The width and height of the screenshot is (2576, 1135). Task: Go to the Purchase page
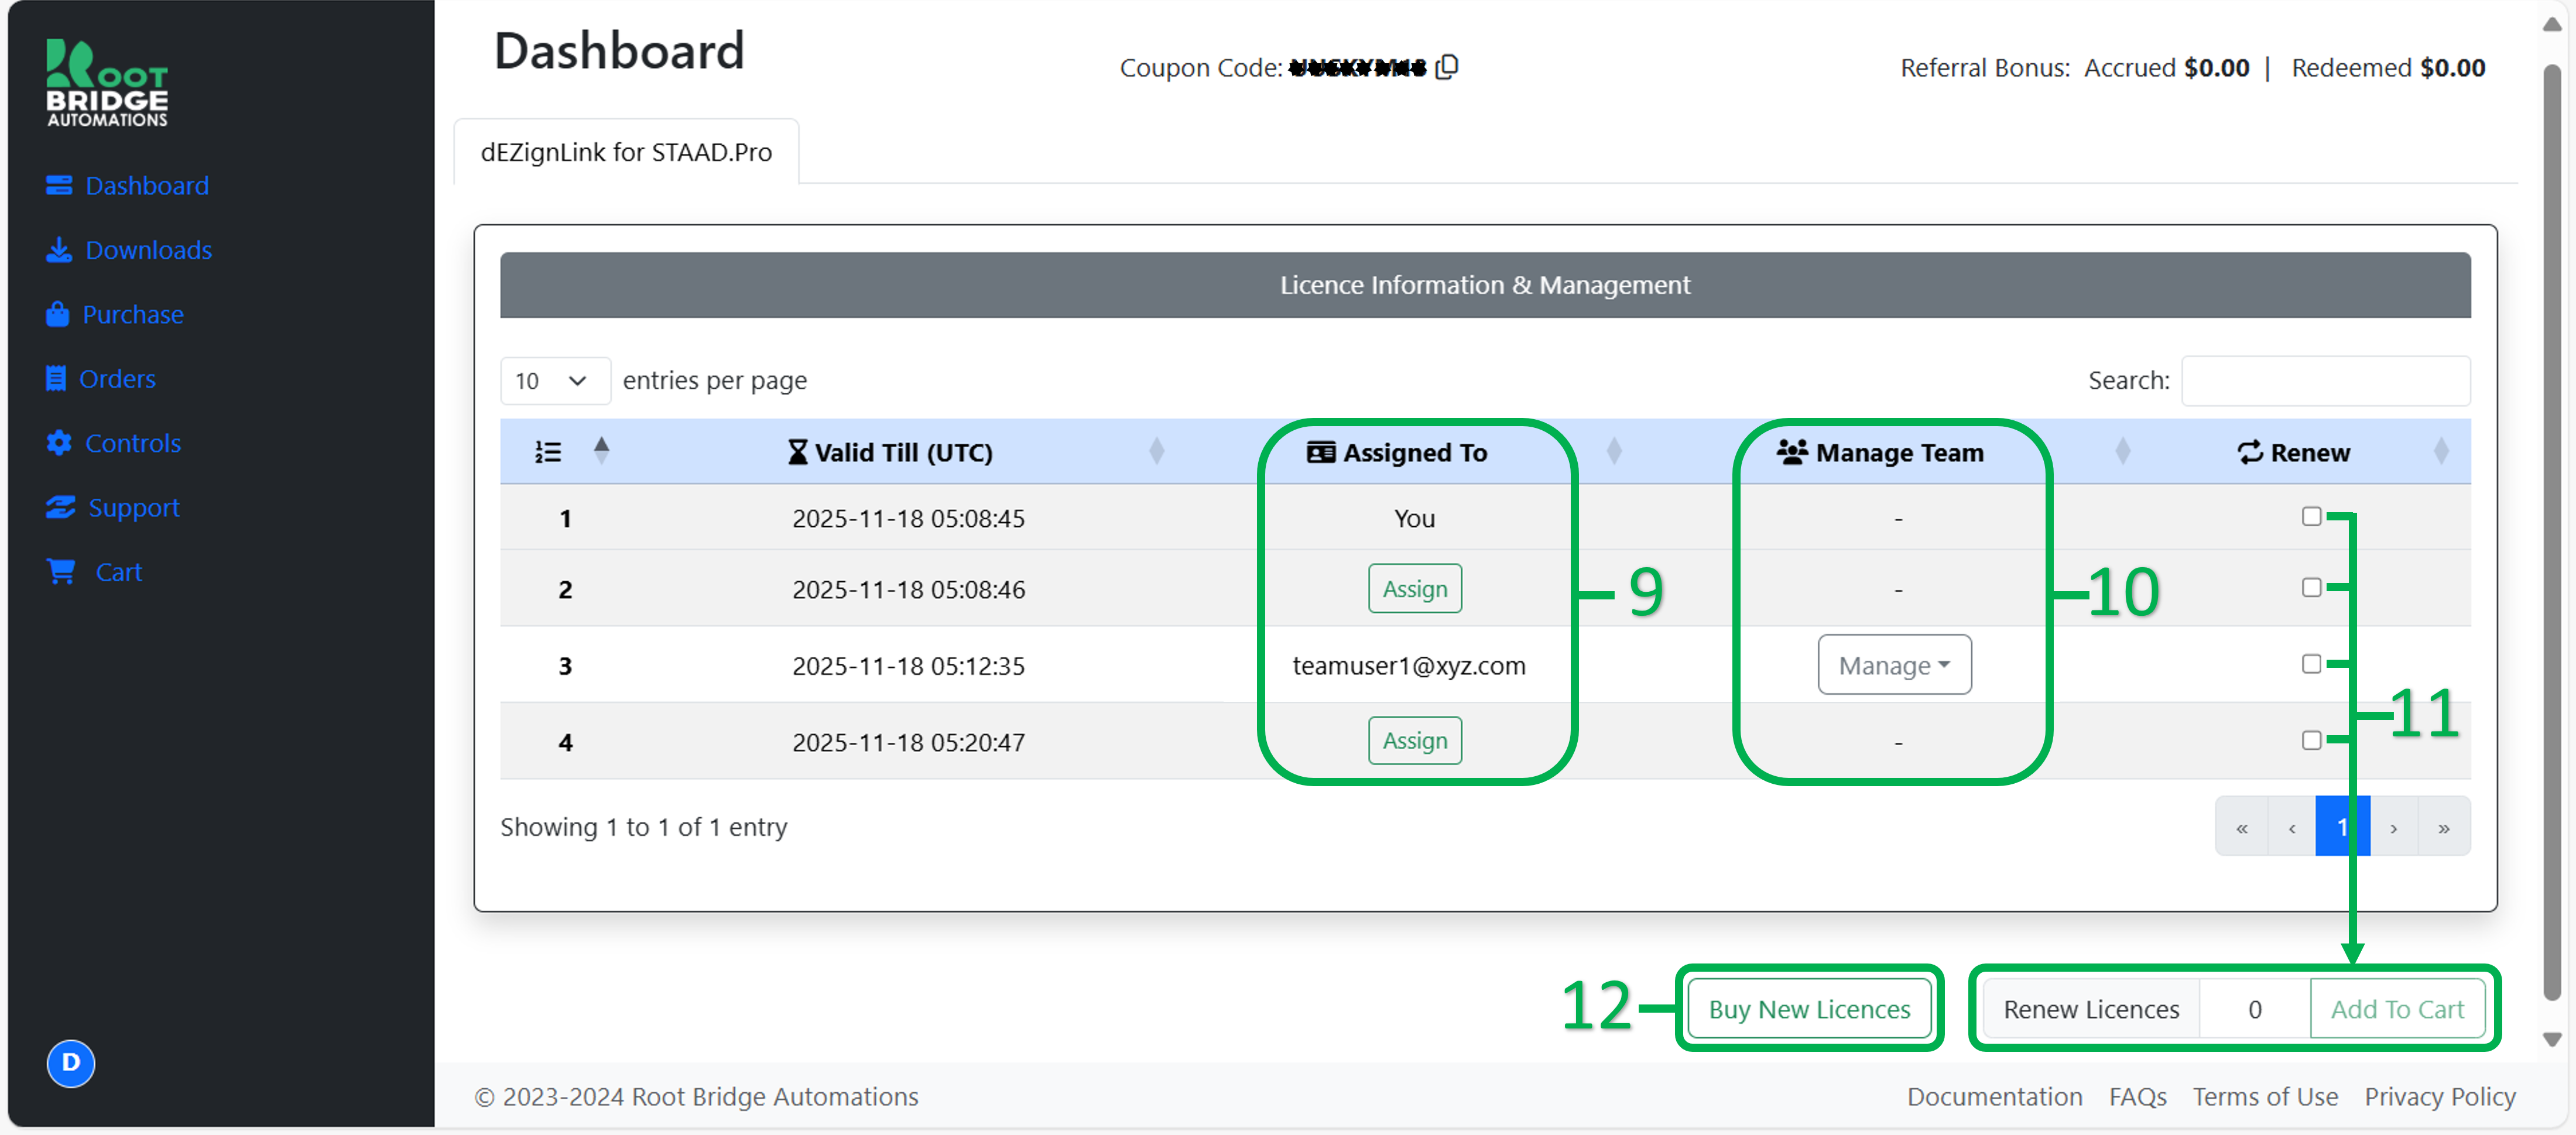(114, 315)
